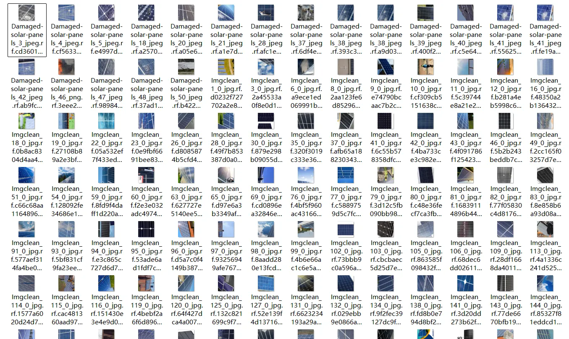Click the Imgclean_54_0_jpg file name
Image resolution: width=569 pixels, height=339 pixels.
tap(67, 201)
